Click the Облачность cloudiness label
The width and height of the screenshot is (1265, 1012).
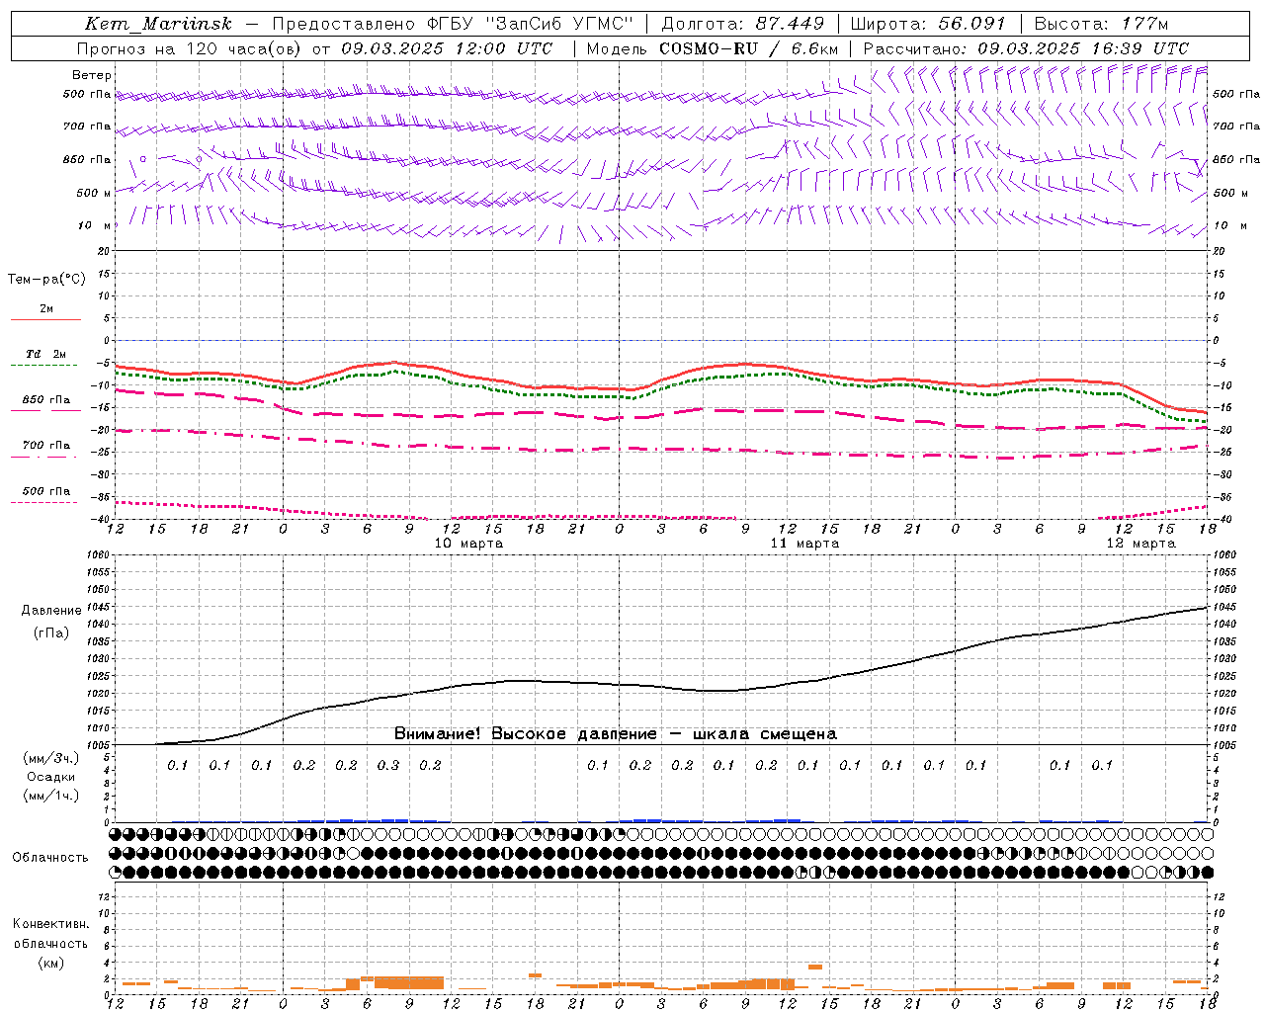[x=50, y=858]
